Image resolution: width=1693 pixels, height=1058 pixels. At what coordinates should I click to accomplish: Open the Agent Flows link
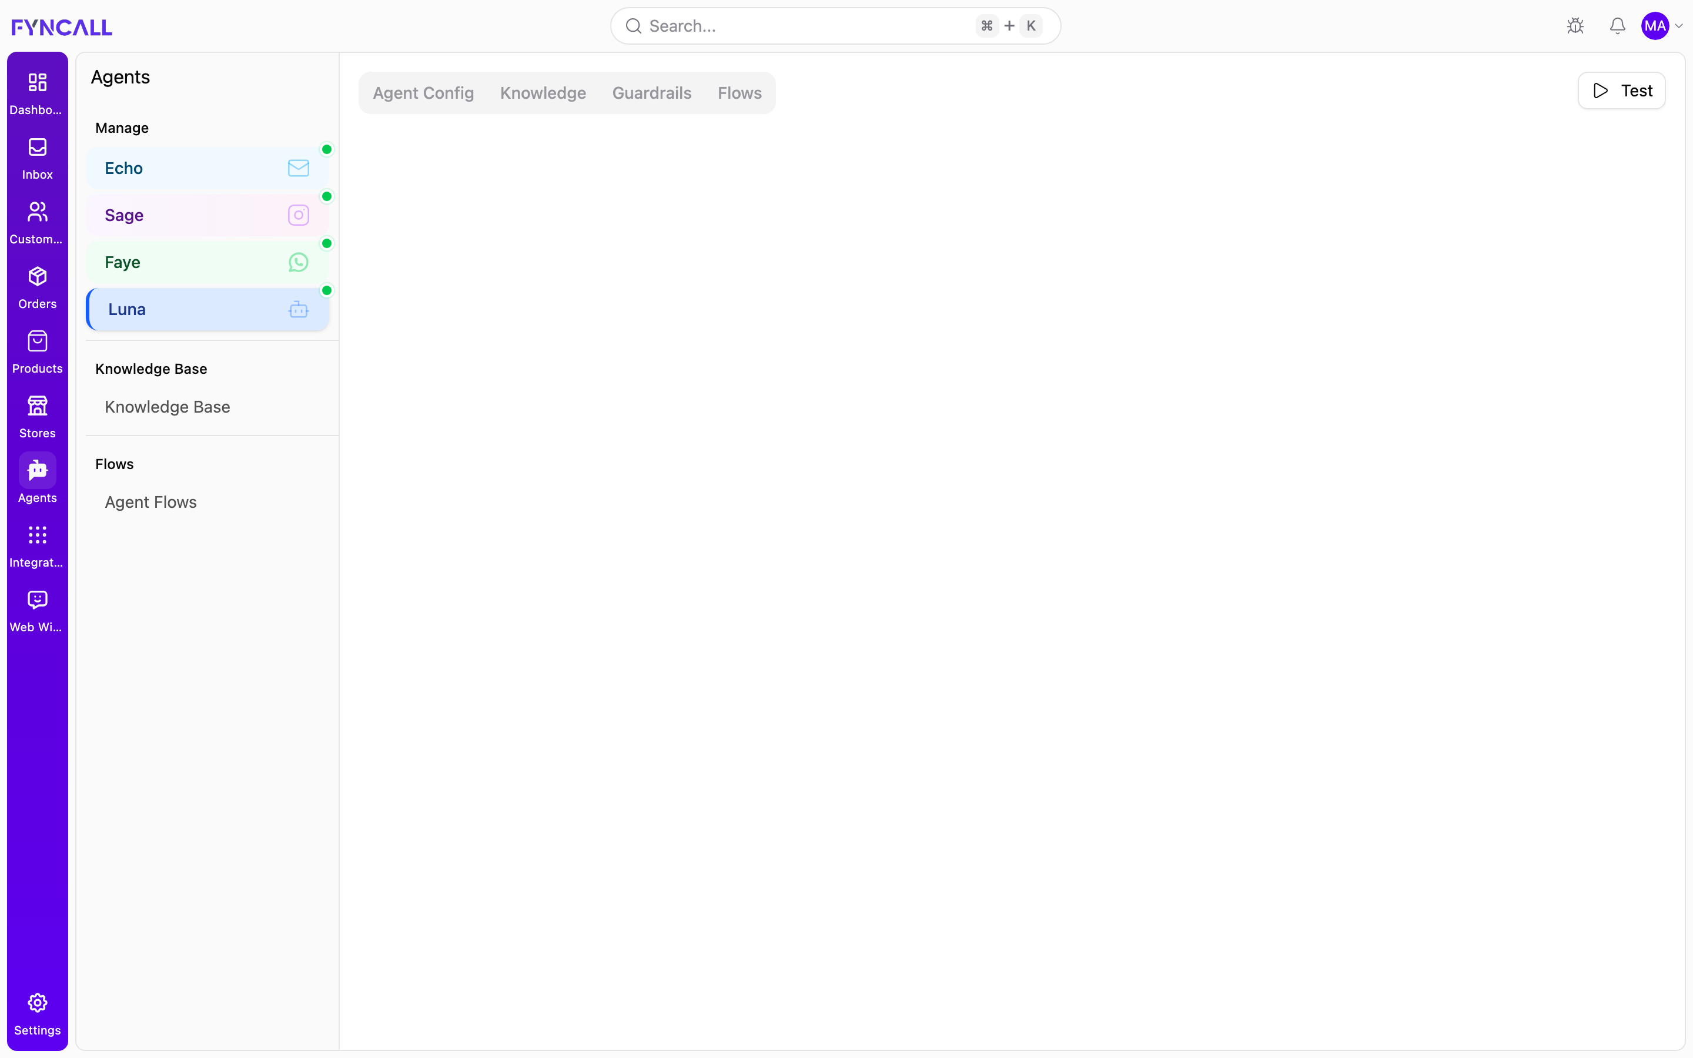coord(150,502)
